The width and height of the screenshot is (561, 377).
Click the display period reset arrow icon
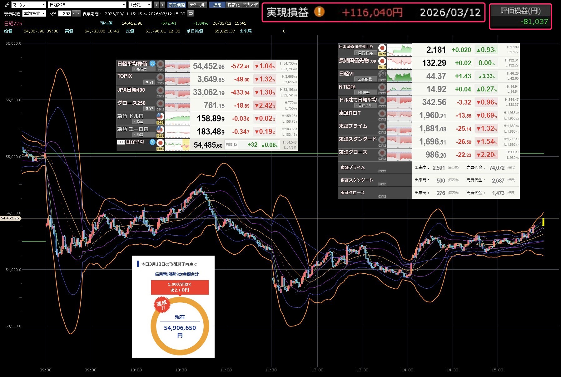[191, 13]
